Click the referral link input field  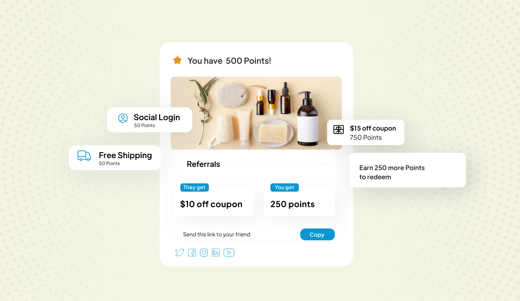238,234
